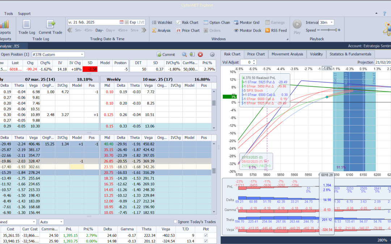Step back 45 minutes with 45m-
391x244 pixels.
pyautogui.click(x=88, y=30)
